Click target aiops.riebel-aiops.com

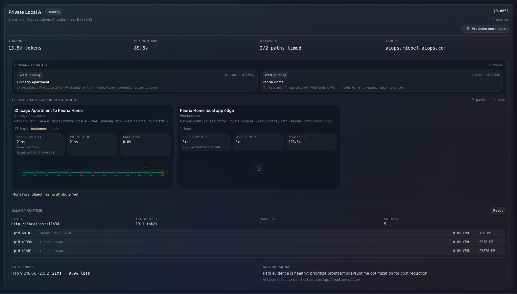[x=416, y=48]
